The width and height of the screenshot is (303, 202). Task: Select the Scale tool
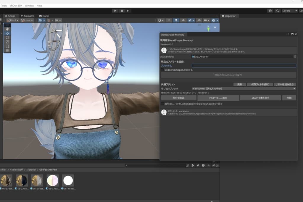pyautogui.click(x=7, y=42)
